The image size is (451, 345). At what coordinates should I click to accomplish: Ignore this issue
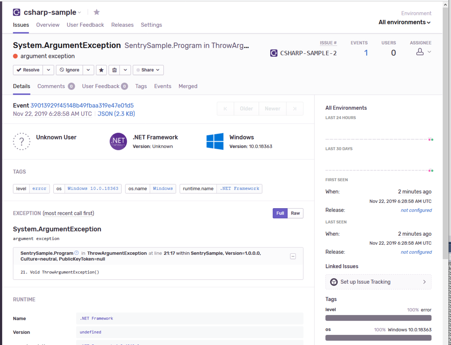[69, 70]
